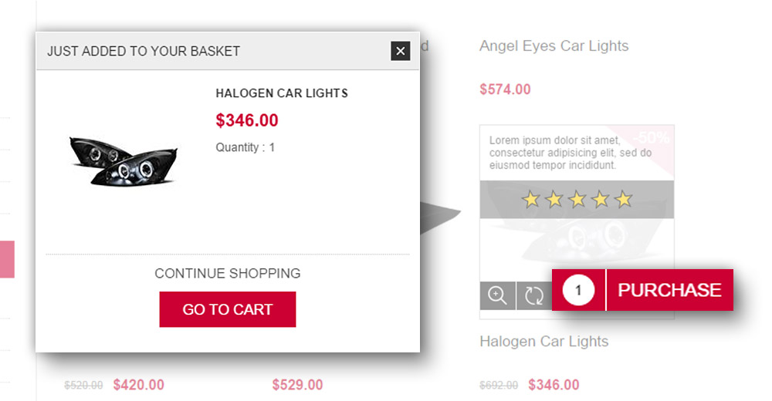Screen dimensions: 772x401
Task: Pick the fourth rating star
Action: [x=601, y=200]
